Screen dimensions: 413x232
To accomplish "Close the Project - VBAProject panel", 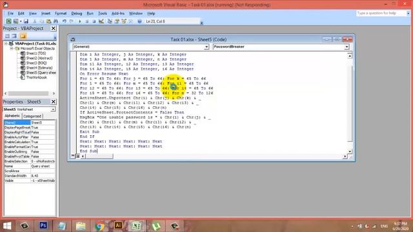I will pyautogui.click(x=54, y=28).
